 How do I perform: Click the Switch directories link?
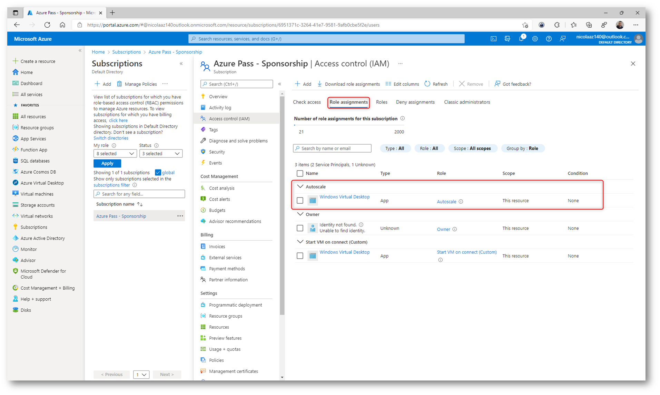tap(111, 138)
